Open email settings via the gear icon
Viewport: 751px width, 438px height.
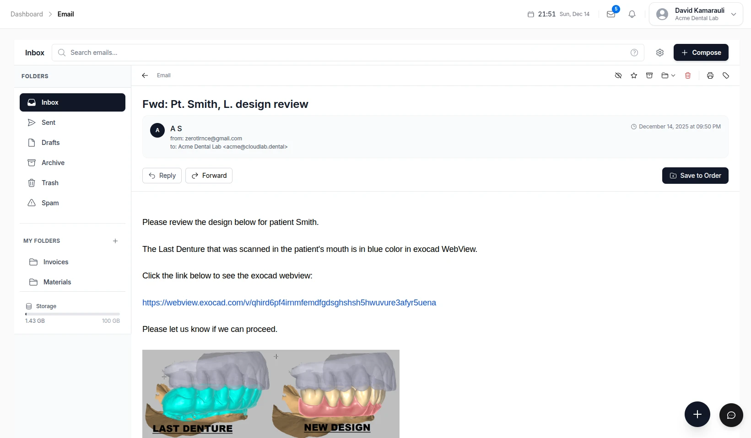pos(659,53)
